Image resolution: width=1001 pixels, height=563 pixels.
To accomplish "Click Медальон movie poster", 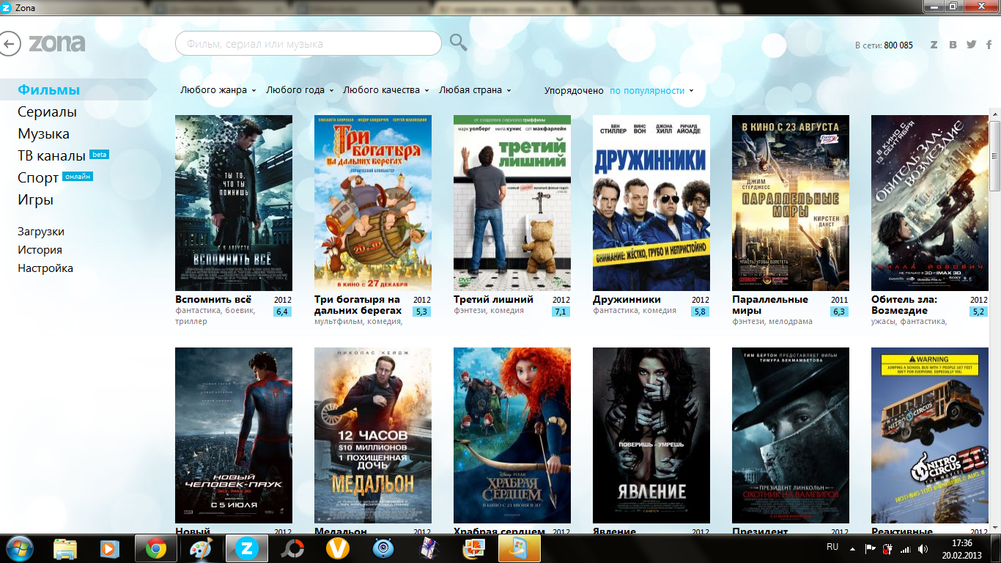I will [x=373, y=435].
